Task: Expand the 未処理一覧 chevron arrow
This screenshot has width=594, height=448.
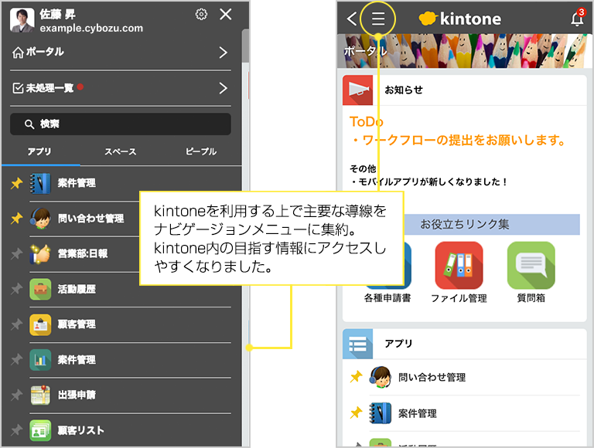Action: [223, 88]
